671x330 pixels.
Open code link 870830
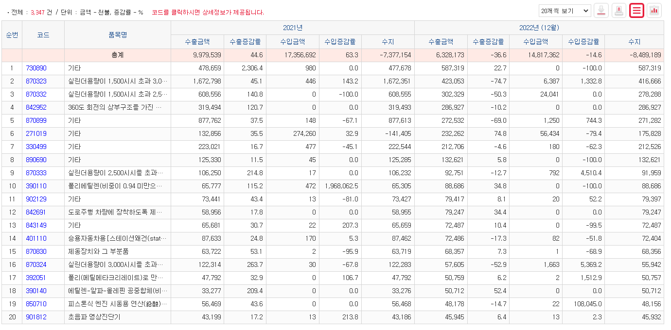click(36, 252)
